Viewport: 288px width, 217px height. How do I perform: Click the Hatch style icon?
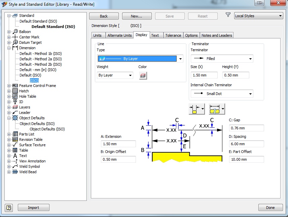pyautogui.click(x=15, y=91)
